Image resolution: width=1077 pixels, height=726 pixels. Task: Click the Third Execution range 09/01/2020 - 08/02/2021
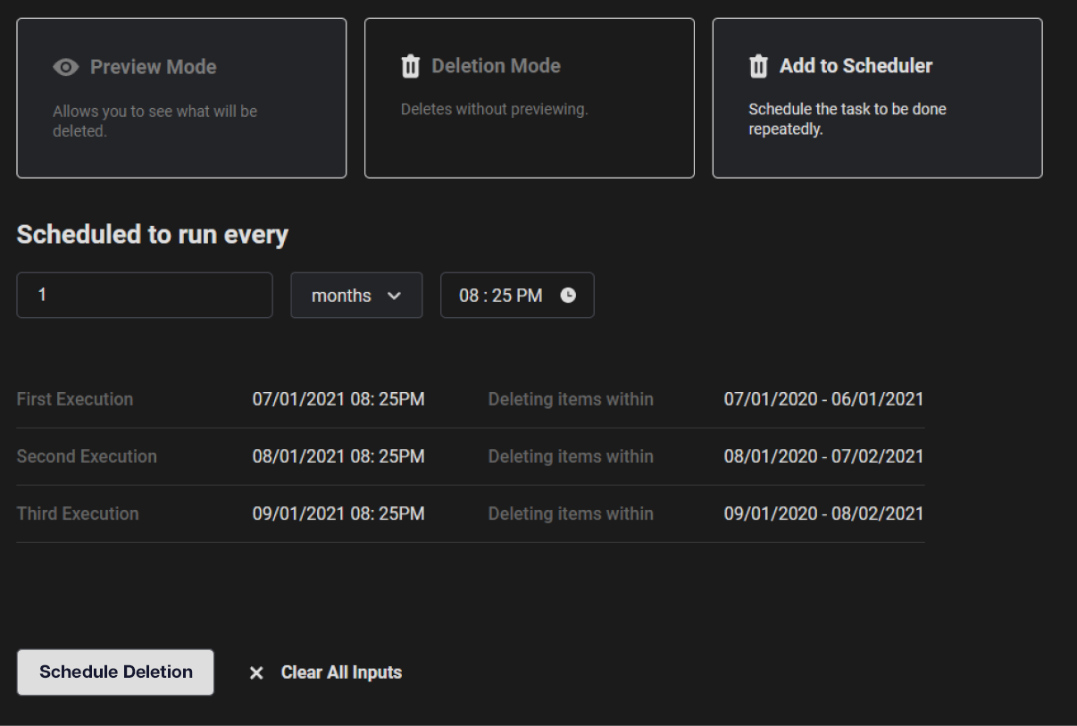823,513
